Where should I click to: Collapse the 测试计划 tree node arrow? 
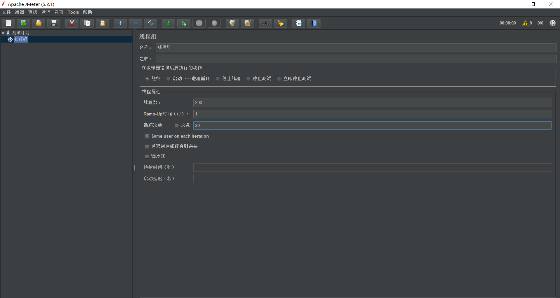3,33
